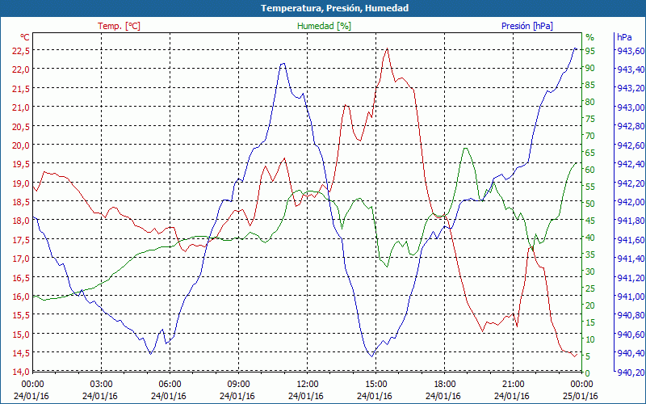Select the green "Humedad [%]" legend label
The image size is (646, 404).
coord(324,26)
